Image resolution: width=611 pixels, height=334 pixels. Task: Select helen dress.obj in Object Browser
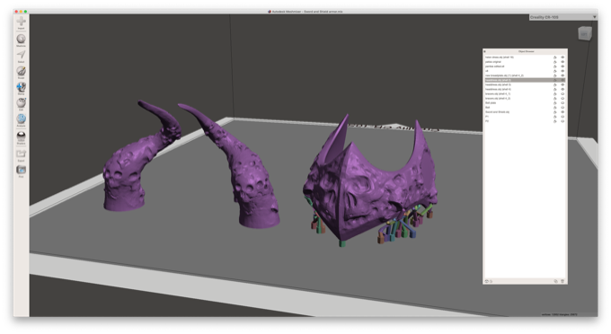click(525, 57)
